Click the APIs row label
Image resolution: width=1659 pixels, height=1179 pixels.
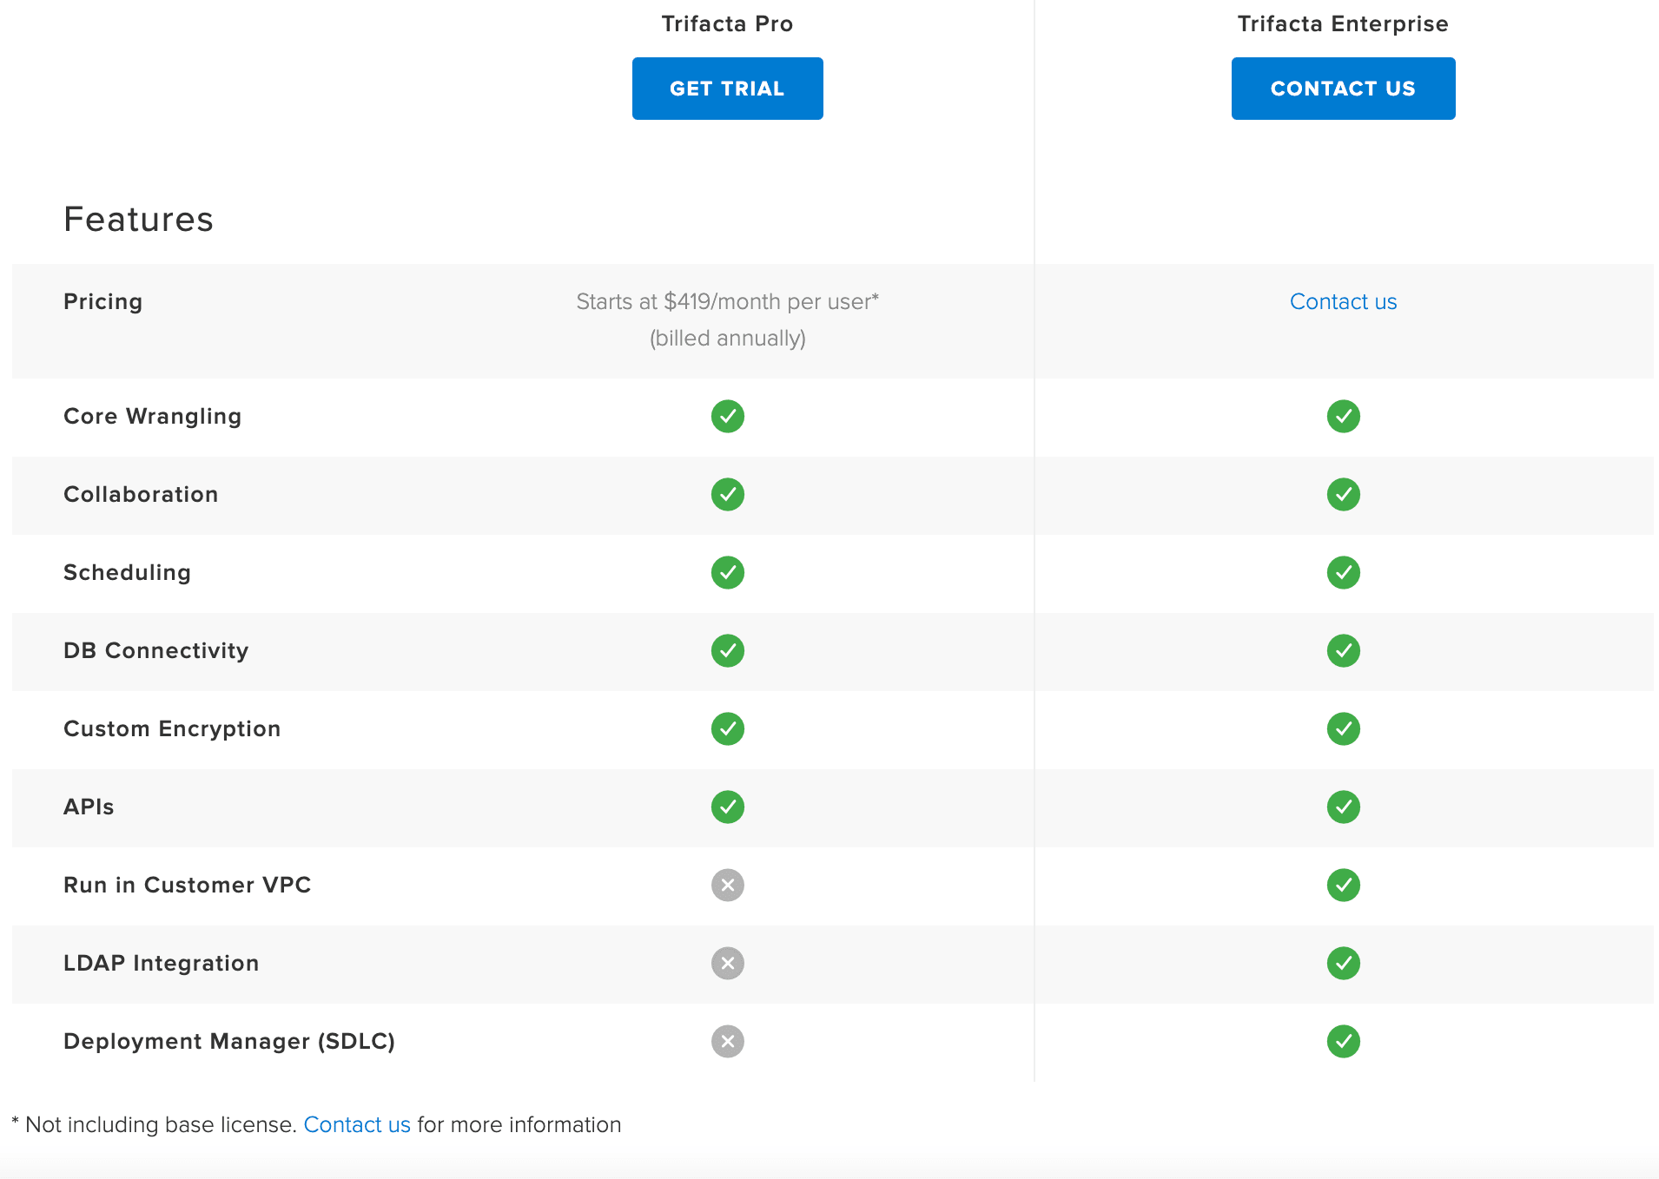89,807
